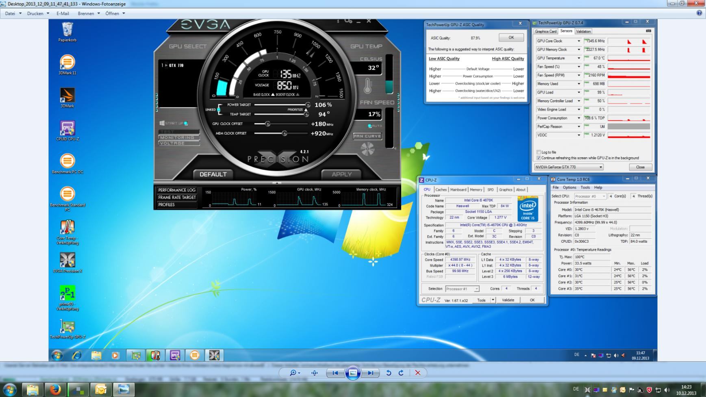Toggle Continue refreshing in background checkbox
The height and width of the screenshot is (397, 706).
point(539,158)
